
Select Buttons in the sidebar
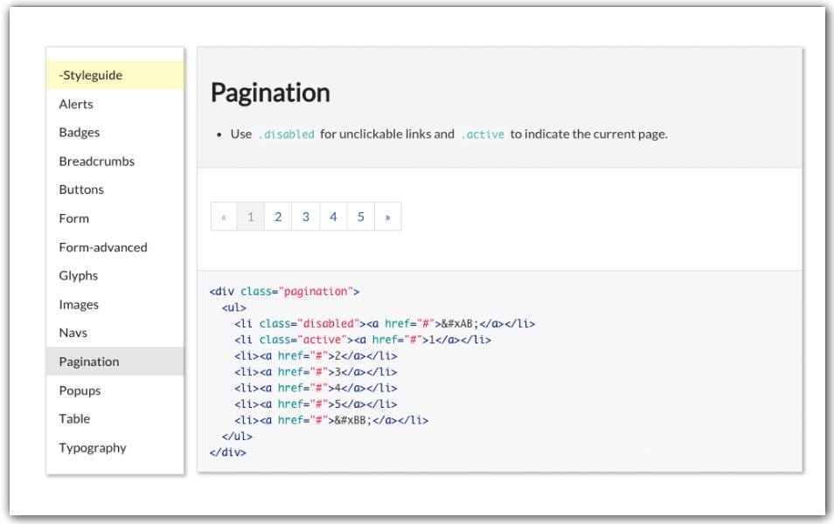point(81,190)
